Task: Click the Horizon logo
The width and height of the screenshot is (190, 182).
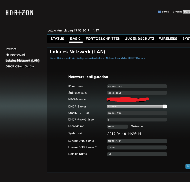Action: (x=19, y=13)
